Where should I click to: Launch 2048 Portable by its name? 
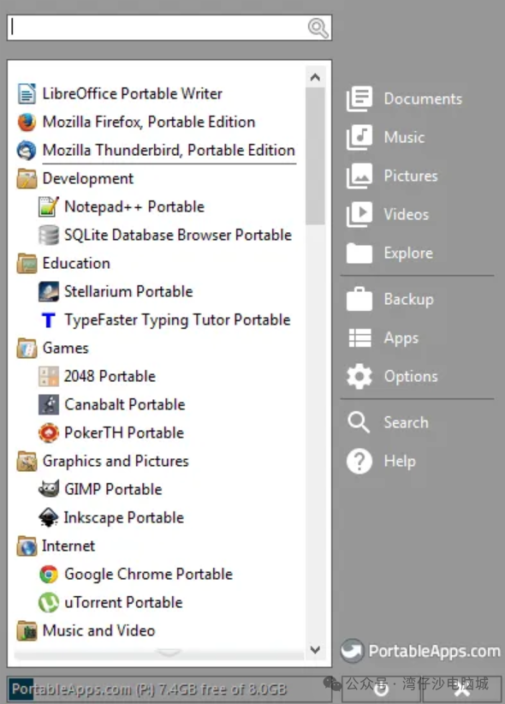[110, 376]
